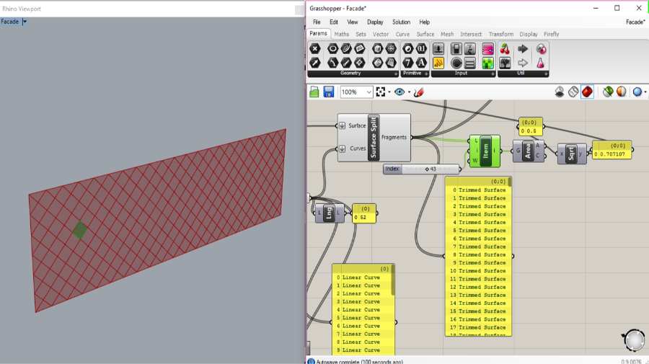Select the green Item component
This screenshot has height=364, width=649.
click(x=485, y=151)
